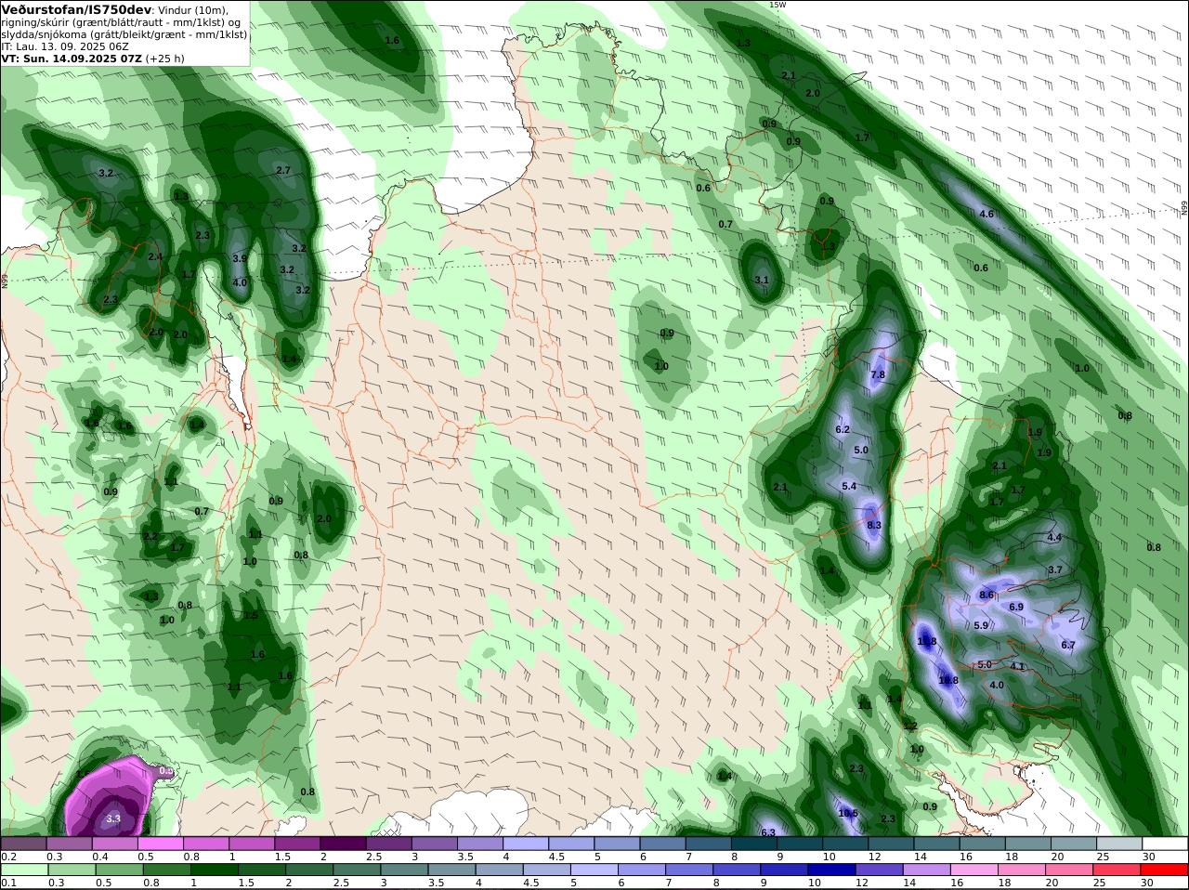Click the valid time 'VT: Sun. 14.09.2025 07Z'
Image resolution: width=1189 pixels, height=890 pixels.
[72, 58]
